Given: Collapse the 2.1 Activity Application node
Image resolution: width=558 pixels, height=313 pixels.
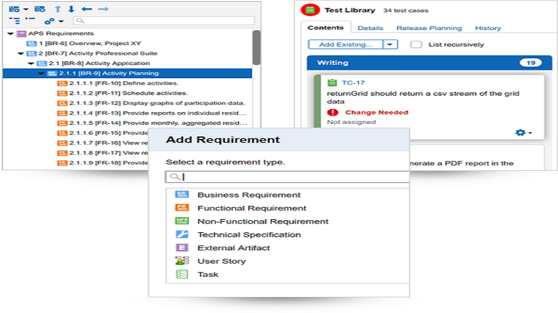Looking at the screenshot, I should coord(31,64).
